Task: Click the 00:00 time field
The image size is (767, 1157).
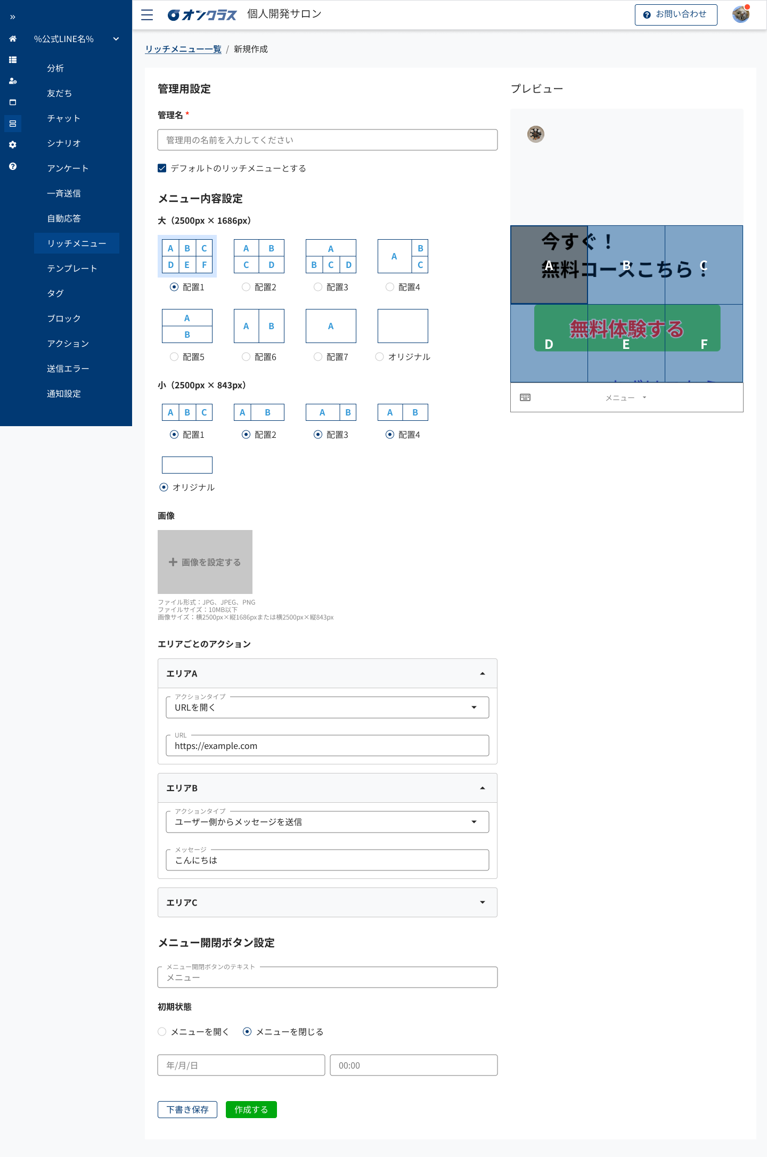Action: 414,1065
